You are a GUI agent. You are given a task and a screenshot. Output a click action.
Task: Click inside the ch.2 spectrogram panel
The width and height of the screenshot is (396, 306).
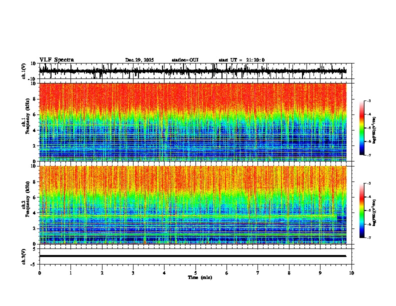click(192, 205)
